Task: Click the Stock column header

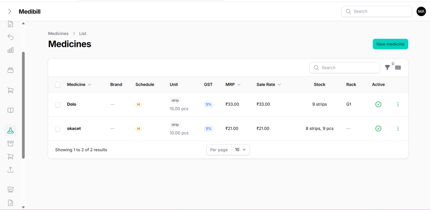Action: 320,84
